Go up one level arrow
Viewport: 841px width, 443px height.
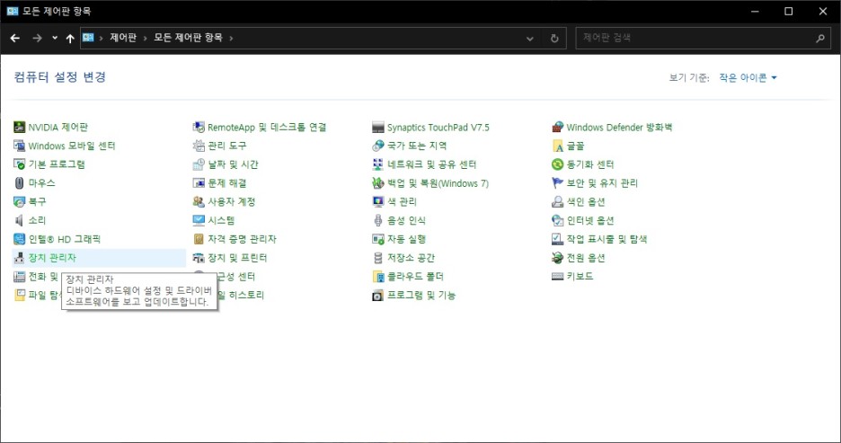[70, 38]
